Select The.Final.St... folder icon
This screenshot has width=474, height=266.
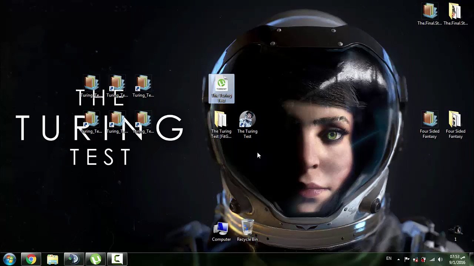[x=455, y=14]
